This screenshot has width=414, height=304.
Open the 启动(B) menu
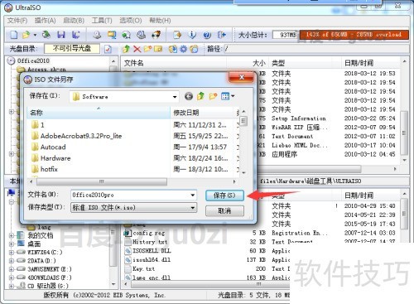tap(74, 21)
